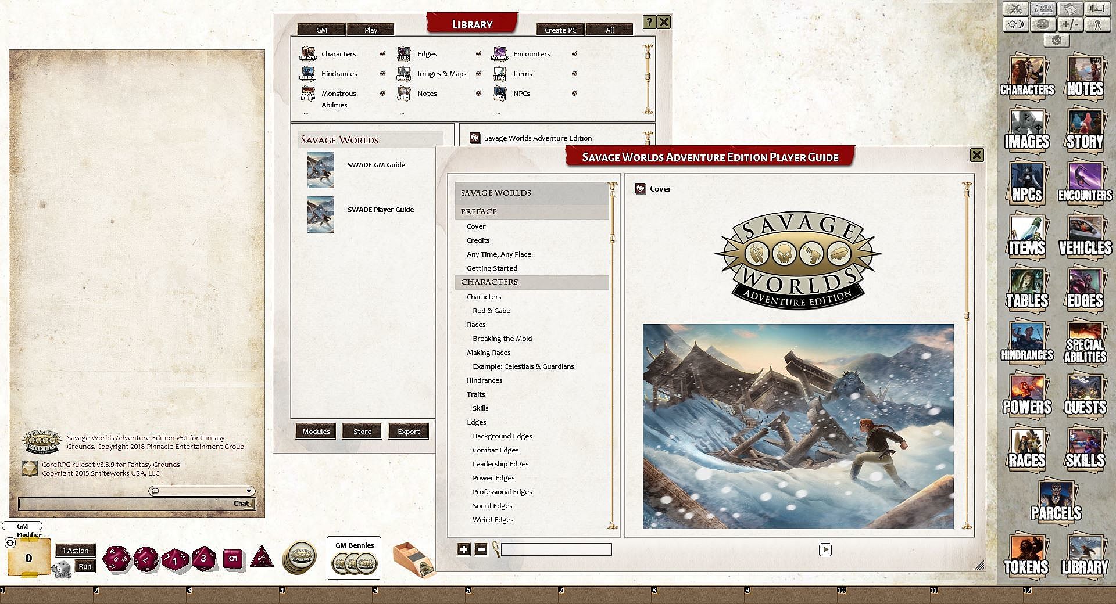Image resolution: width=1116 pixels, height=604 pixels.
Task: Click the Library record types scrollbar
Action: (x=648, y=79)
